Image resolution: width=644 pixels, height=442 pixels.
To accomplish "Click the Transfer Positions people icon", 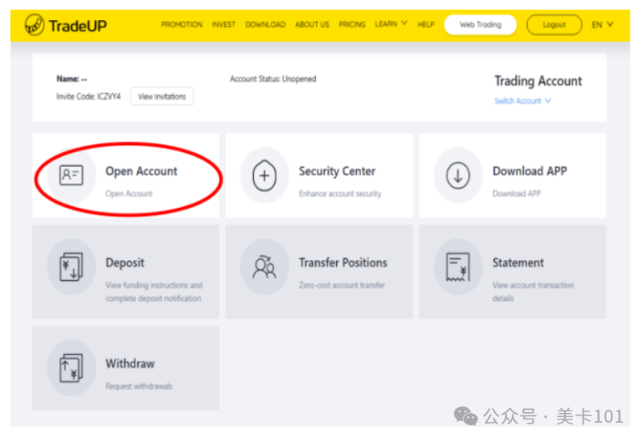I will [264, 266].
